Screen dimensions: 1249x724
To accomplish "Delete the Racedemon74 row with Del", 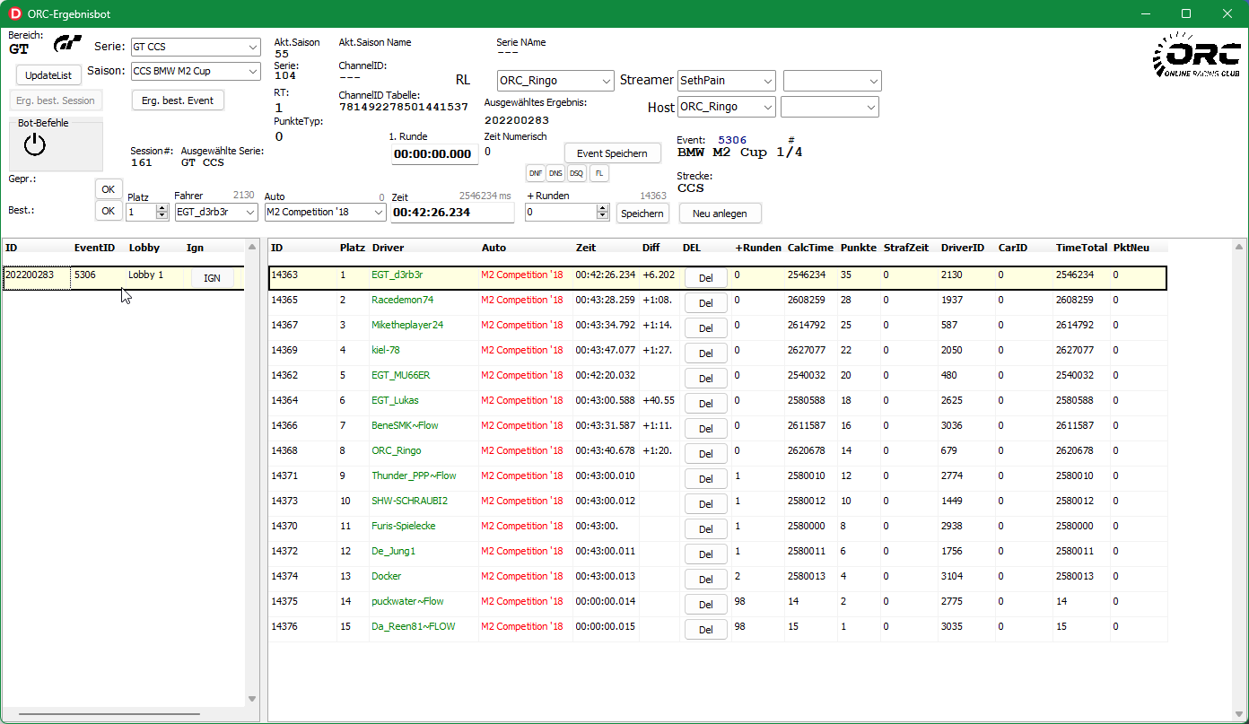I will 705,302.
